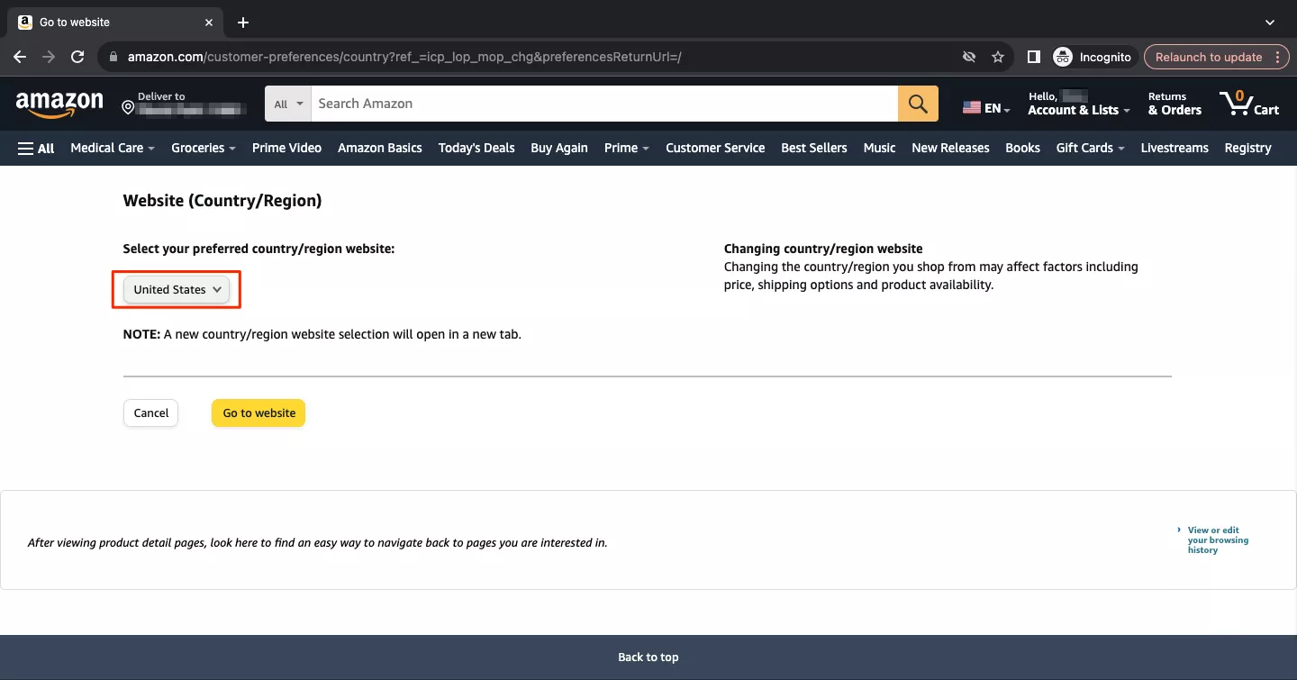Bookmark this page with the star icon
This screenshot has width=1297, height=680.
pyautogui.click(x=998, y=57)
